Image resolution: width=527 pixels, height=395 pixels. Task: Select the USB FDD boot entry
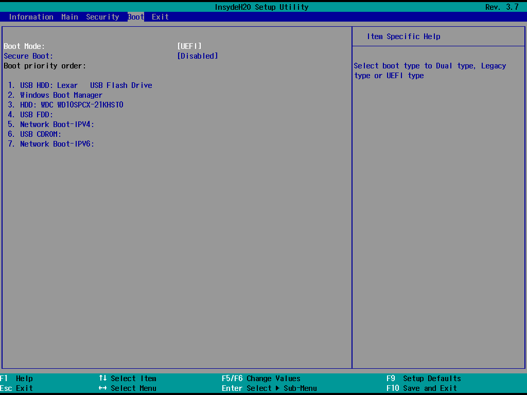(30, 115)
